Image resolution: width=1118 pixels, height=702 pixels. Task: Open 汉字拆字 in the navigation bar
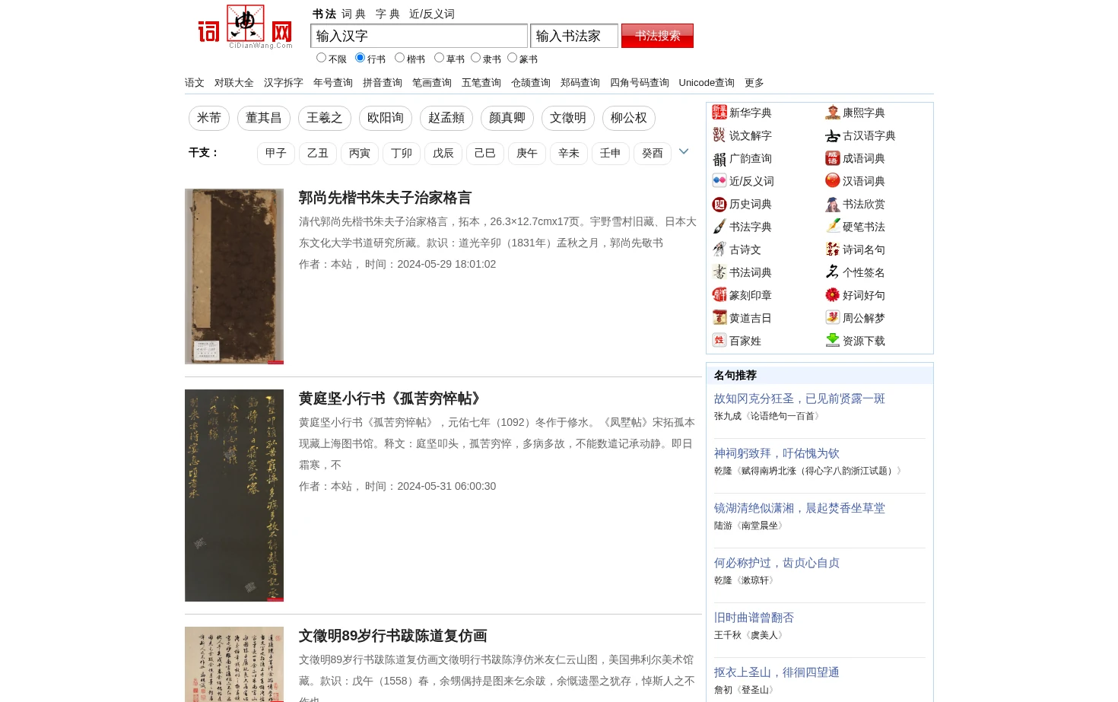(284, 83)
